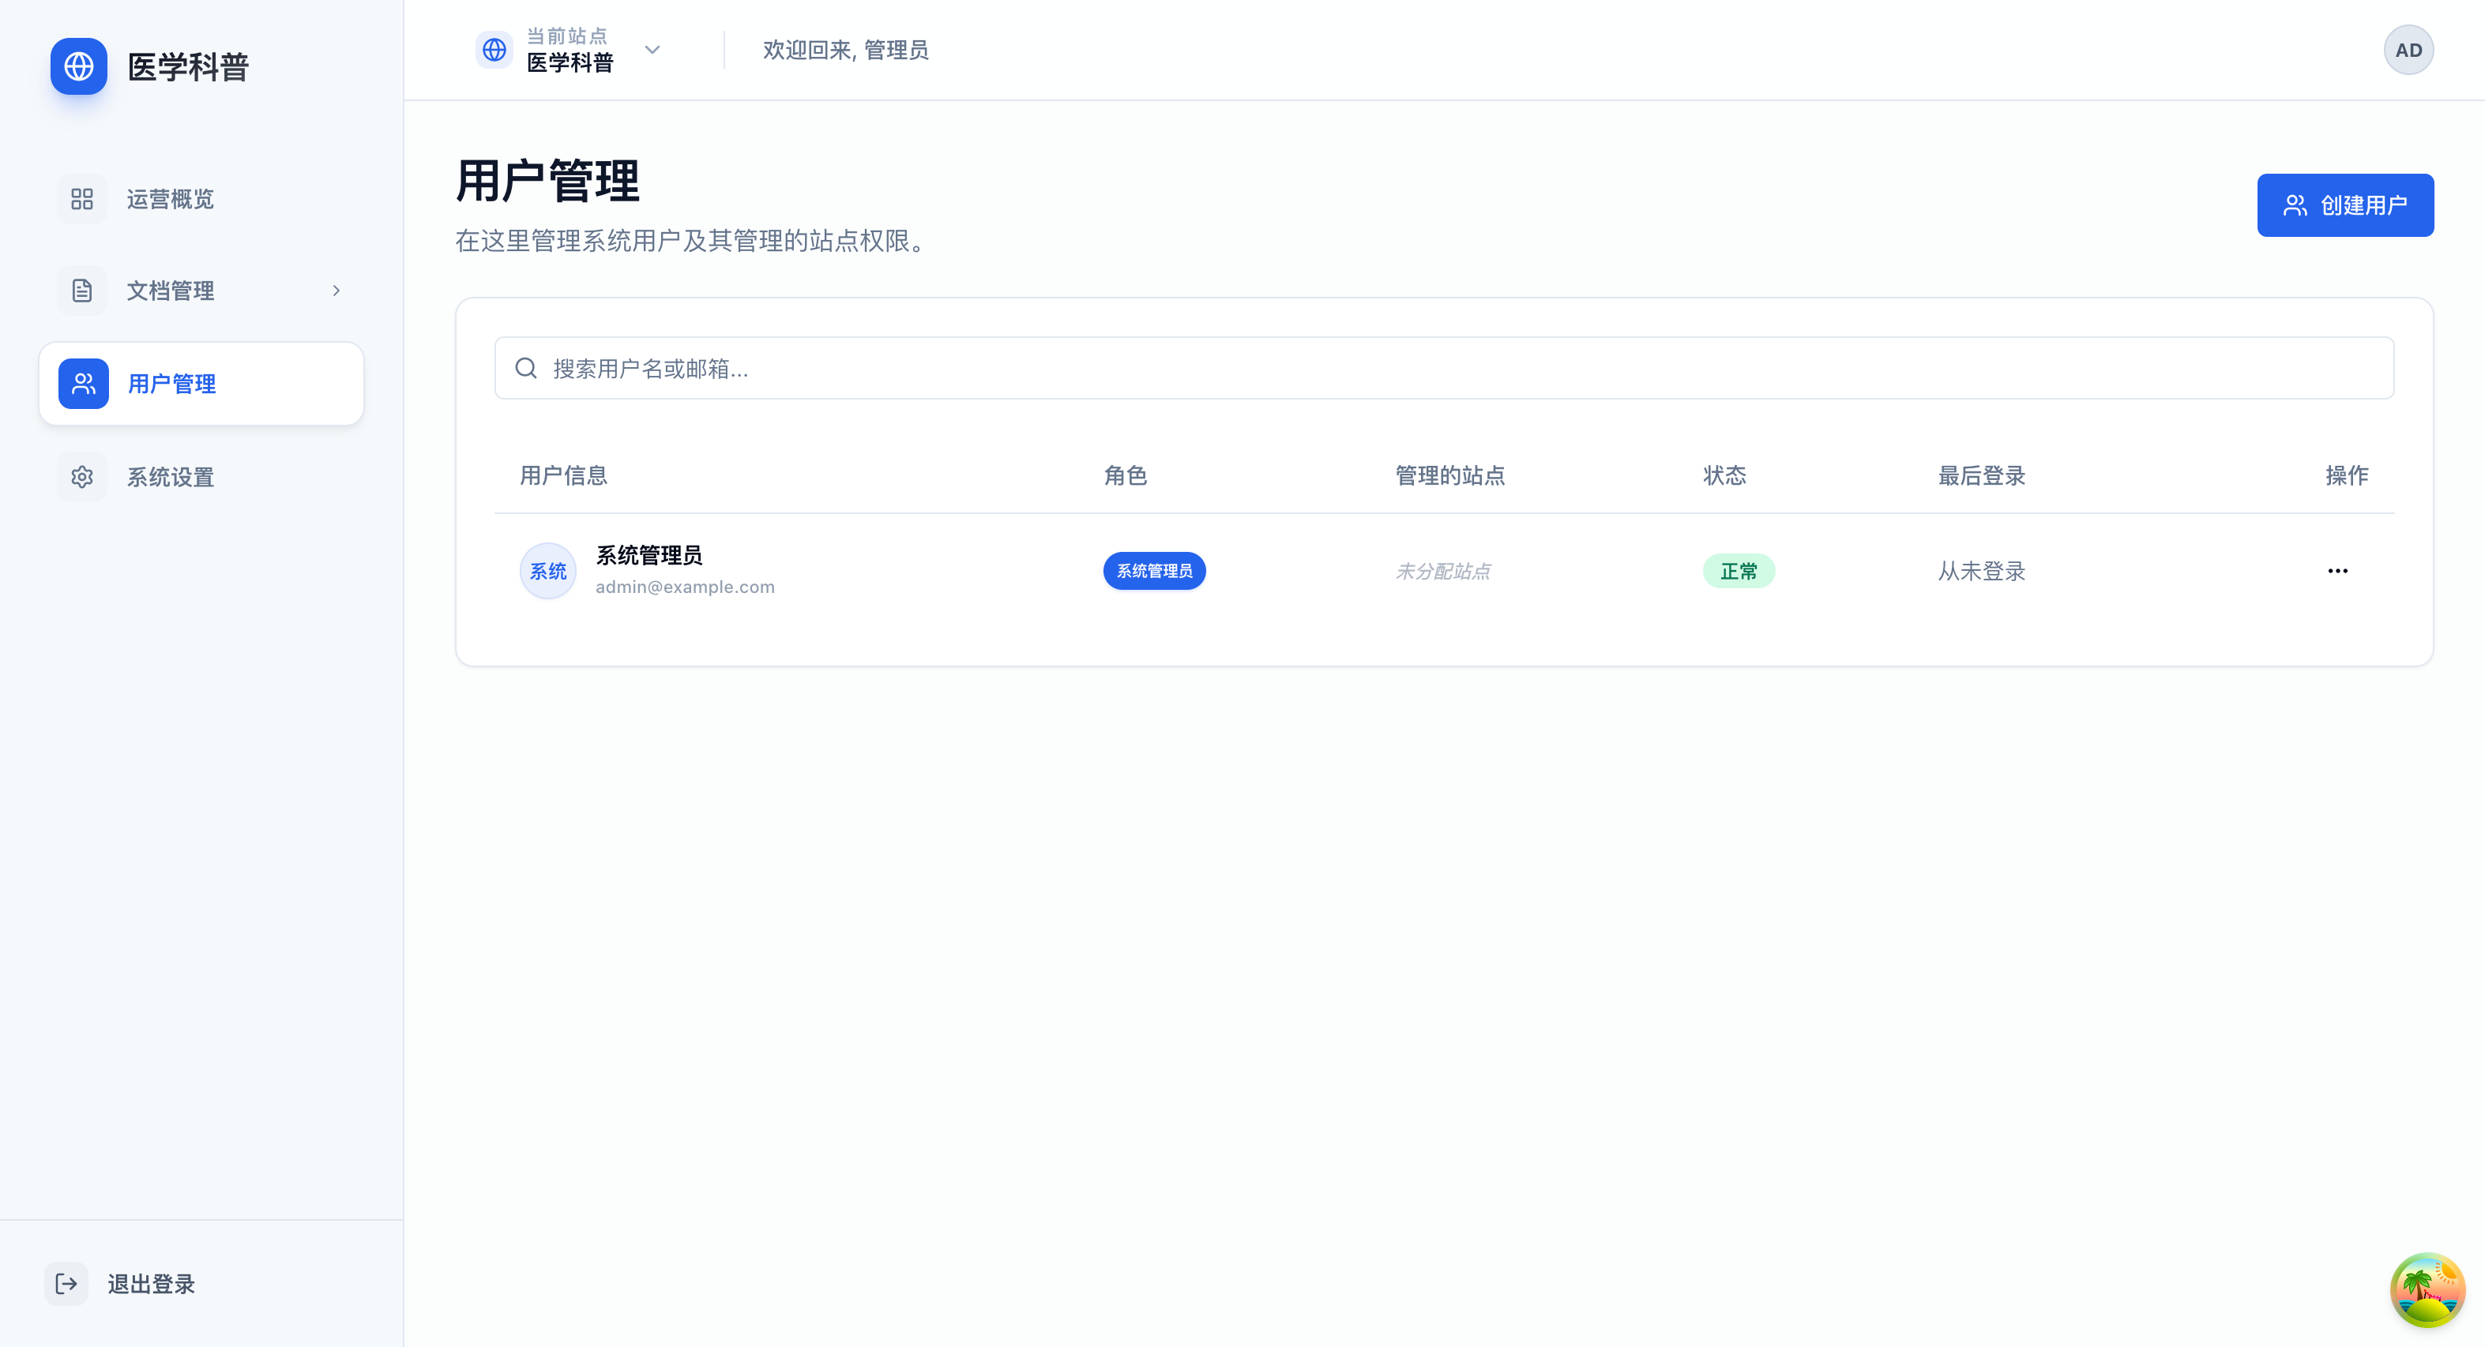Open 运营概览 via its grid icon
This screenshot has width=2485, height=1347.
coord(82,199)
